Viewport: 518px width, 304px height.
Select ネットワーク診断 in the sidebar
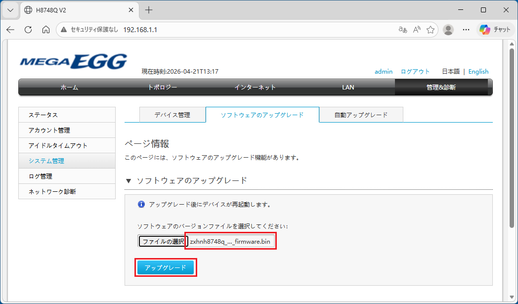coord(67,191)
